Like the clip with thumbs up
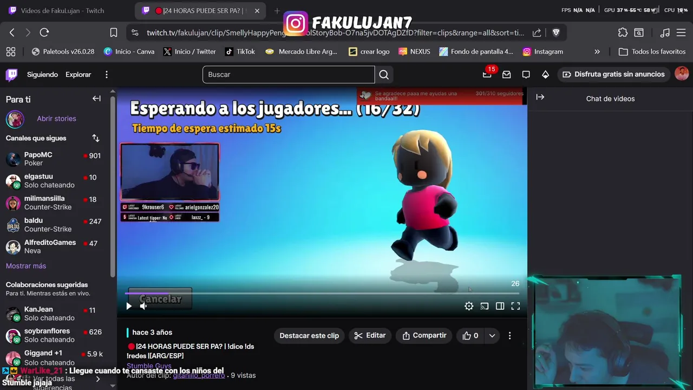This screenshot has height=390, width=693. (470, 336)
